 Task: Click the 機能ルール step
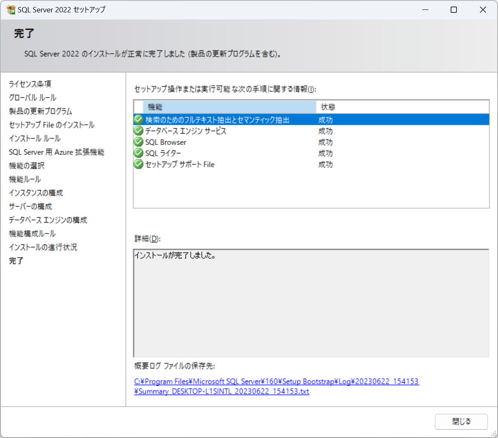(x=25, y=179)
